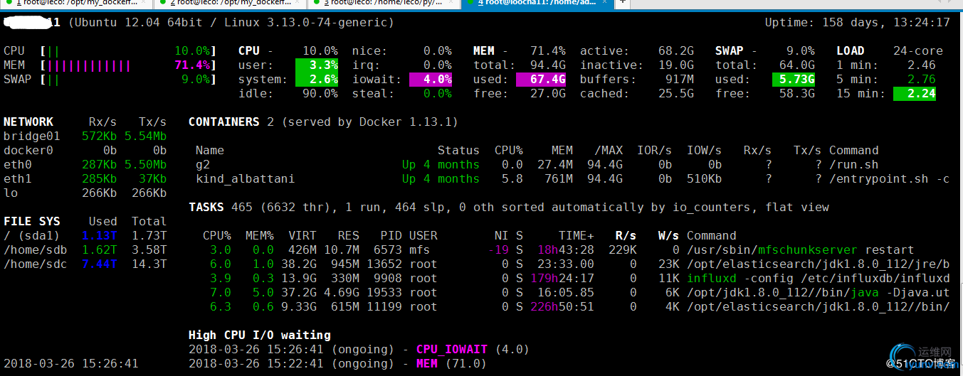Image resolution: width=963 pixels, height=376 pixels.
Task: Click the MEM used 67.4G value
Action: click(x=541, y=80)
